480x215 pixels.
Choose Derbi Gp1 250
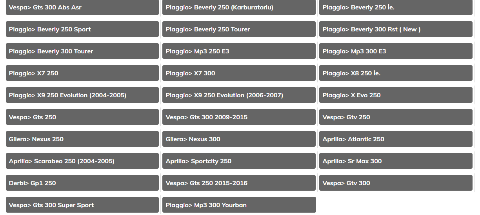pyautogui.click(x=82, y=183)
